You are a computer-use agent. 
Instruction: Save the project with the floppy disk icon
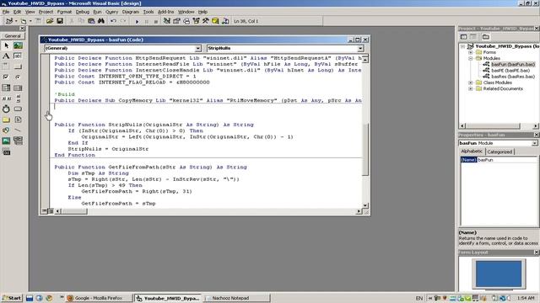coord(60,21)
